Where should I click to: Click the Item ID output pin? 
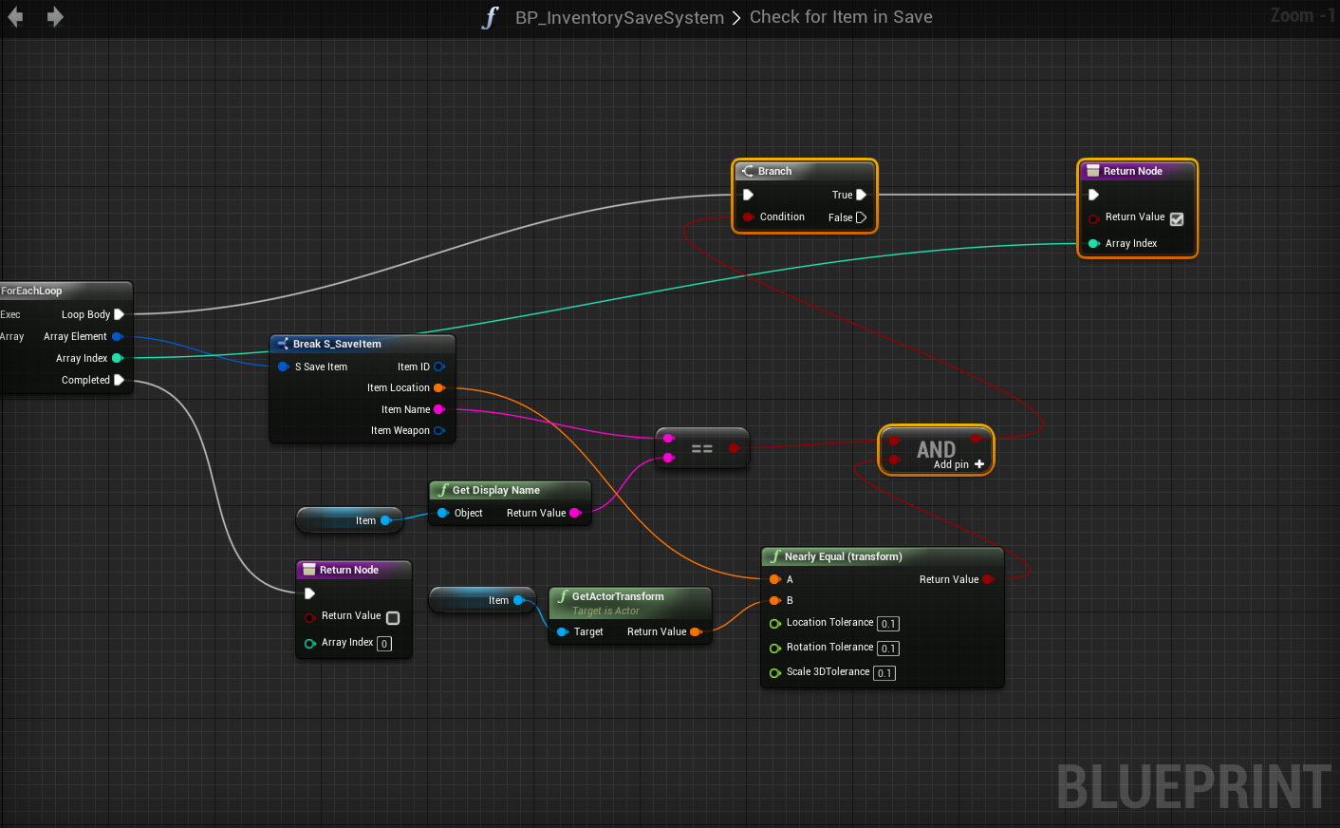pyautogui.click(x=438, y=367)
